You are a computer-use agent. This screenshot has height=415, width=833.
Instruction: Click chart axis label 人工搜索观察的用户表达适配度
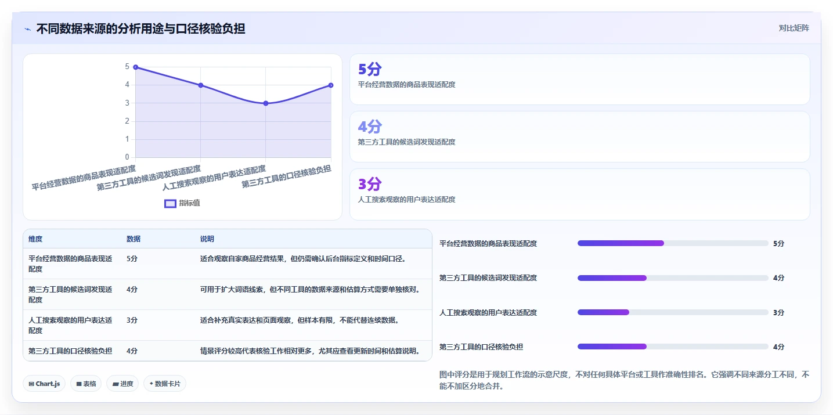pos(214,178)
